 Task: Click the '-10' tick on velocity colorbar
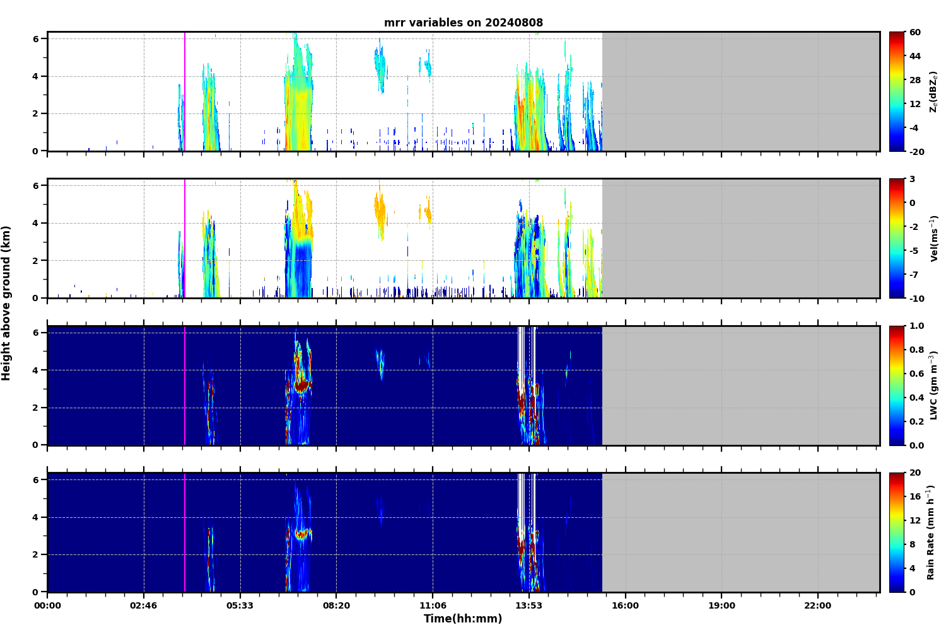[x=918, y=298]
